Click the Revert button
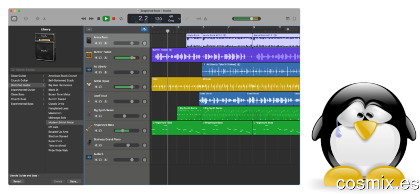Viewport: 420px width, 194px height. [17, 181]
